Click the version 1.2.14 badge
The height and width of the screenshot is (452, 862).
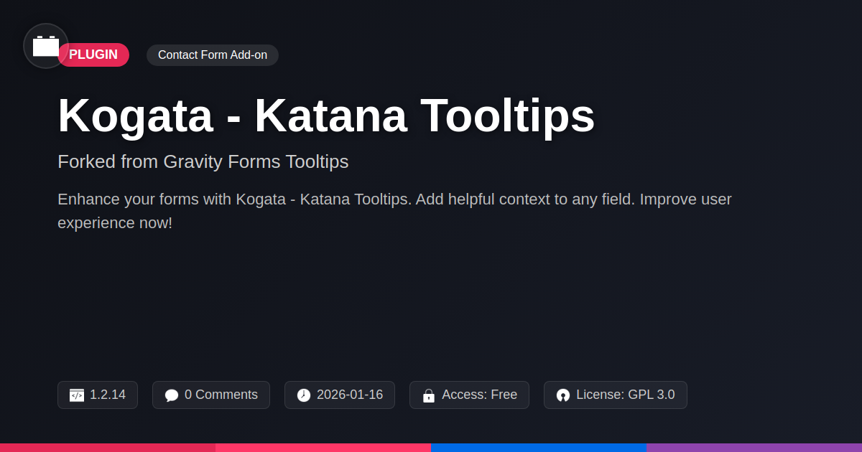click(98, 395)
